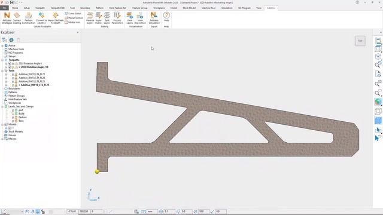Open Netfabb Strategies in the ribbon
Image resolution: width=383 pixels, height=215 pixels.
point(7,18)
